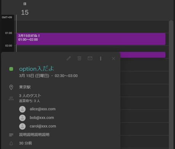Image resolution: width=175 pixels, height=149 pixels.
Task: Click the calendar vertical scrollbar
Action: [171, 84]
